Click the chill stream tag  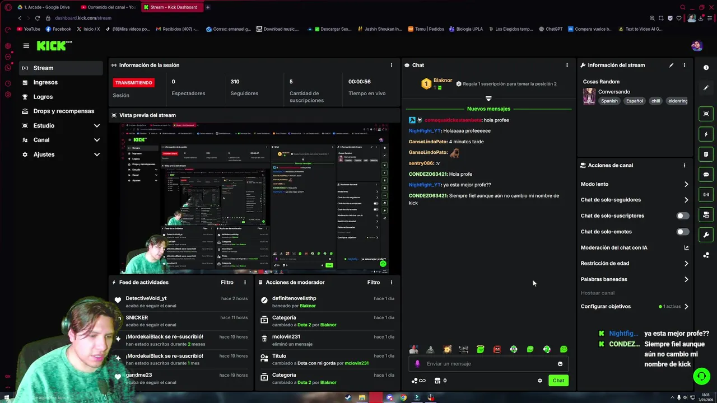tap(656, 101)
